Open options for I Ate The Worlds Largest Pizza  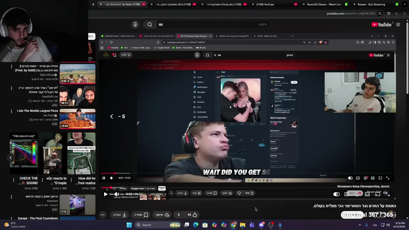coord(11,111)
